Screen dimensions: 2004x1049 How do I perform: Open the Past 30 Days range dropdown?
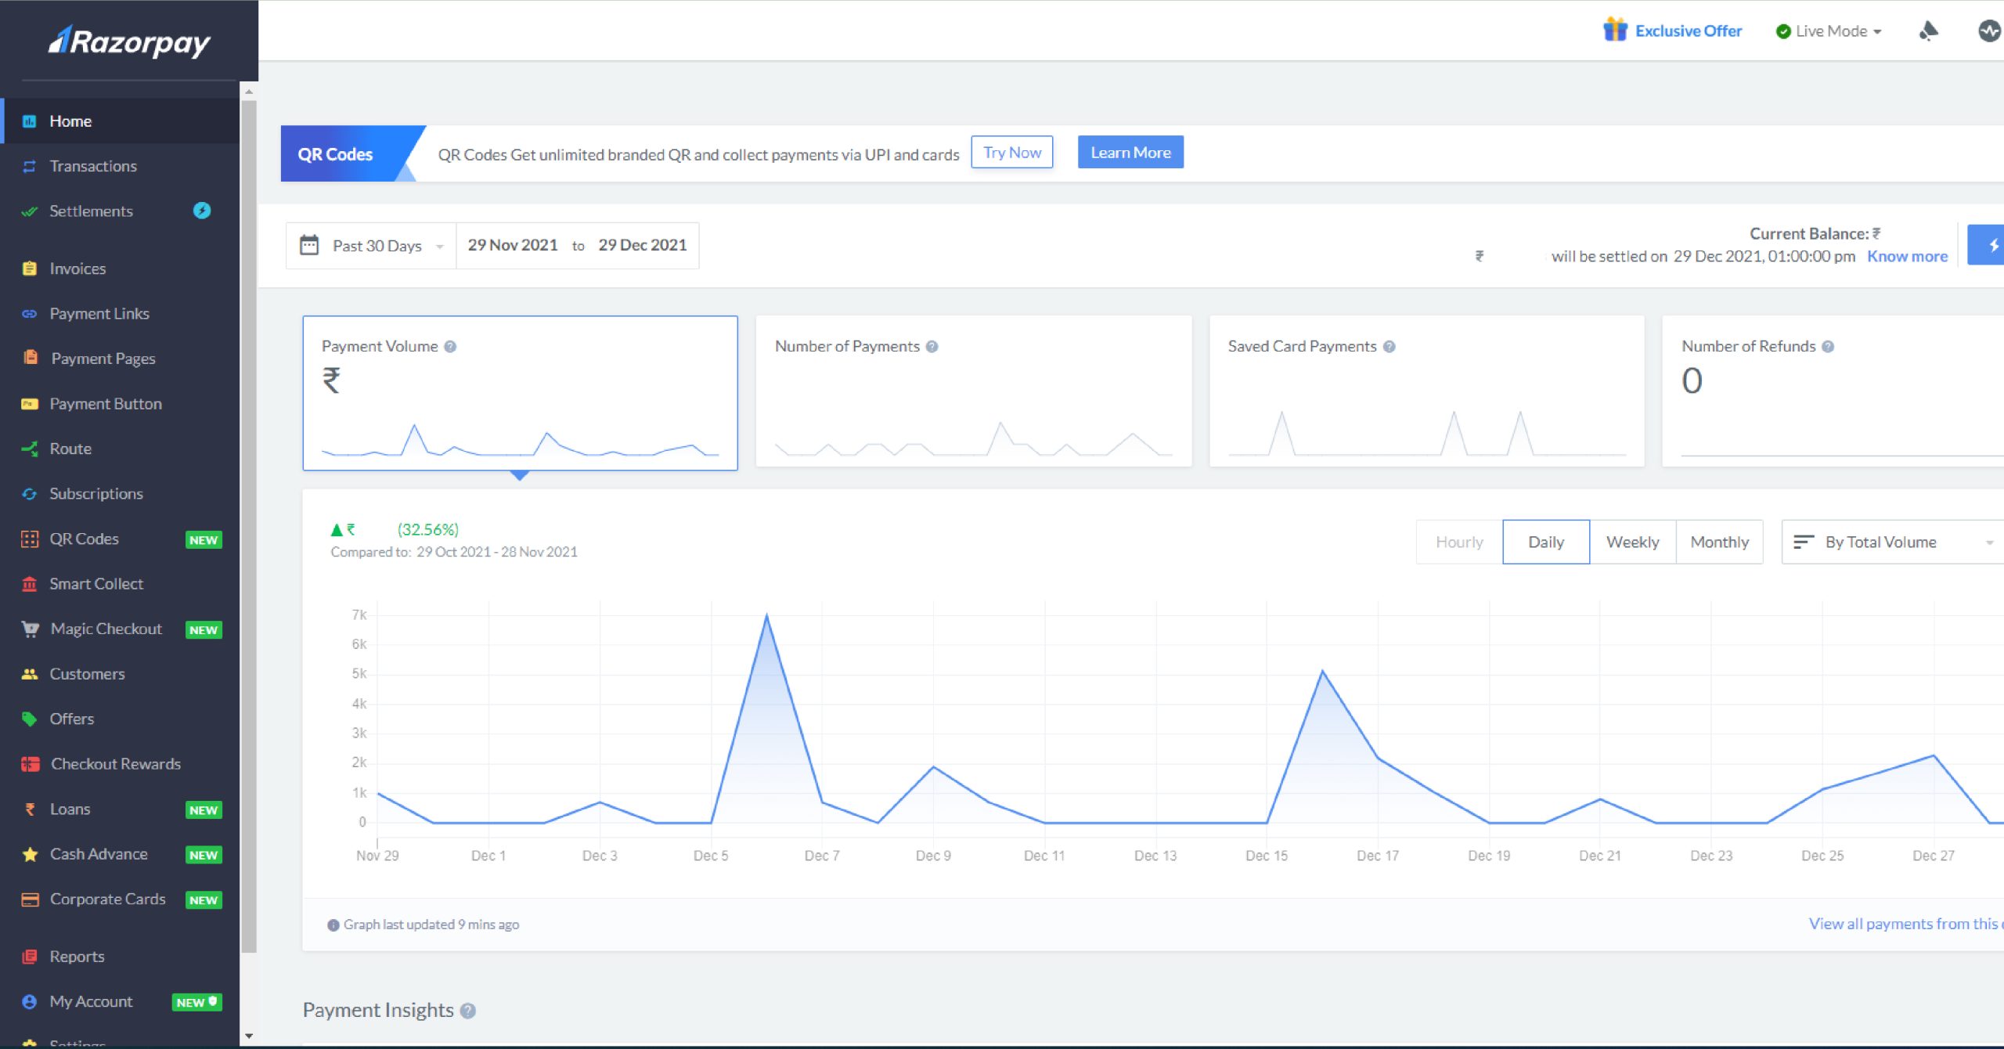coord(372,246)
